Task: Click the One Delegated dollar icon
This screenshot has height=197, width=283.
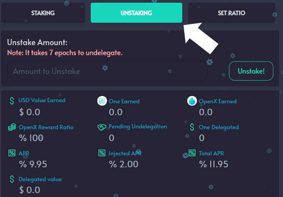Action: (x=192, y=127)
